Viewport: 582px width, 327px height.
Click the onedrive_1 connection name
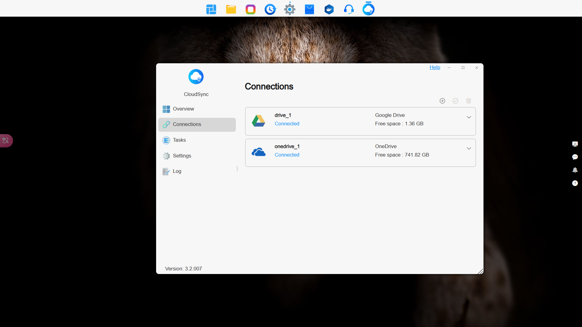[x=287, y=147]
